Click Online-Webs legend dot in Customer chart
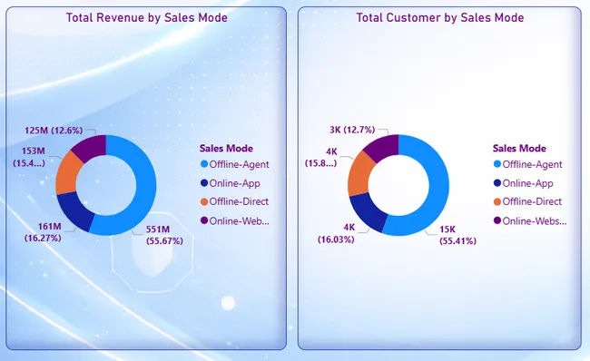This screenshot has height=361, width=590. [x=497, y=220]
